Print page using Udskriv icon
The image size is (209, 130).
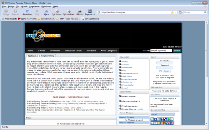(x=79, y=11)
